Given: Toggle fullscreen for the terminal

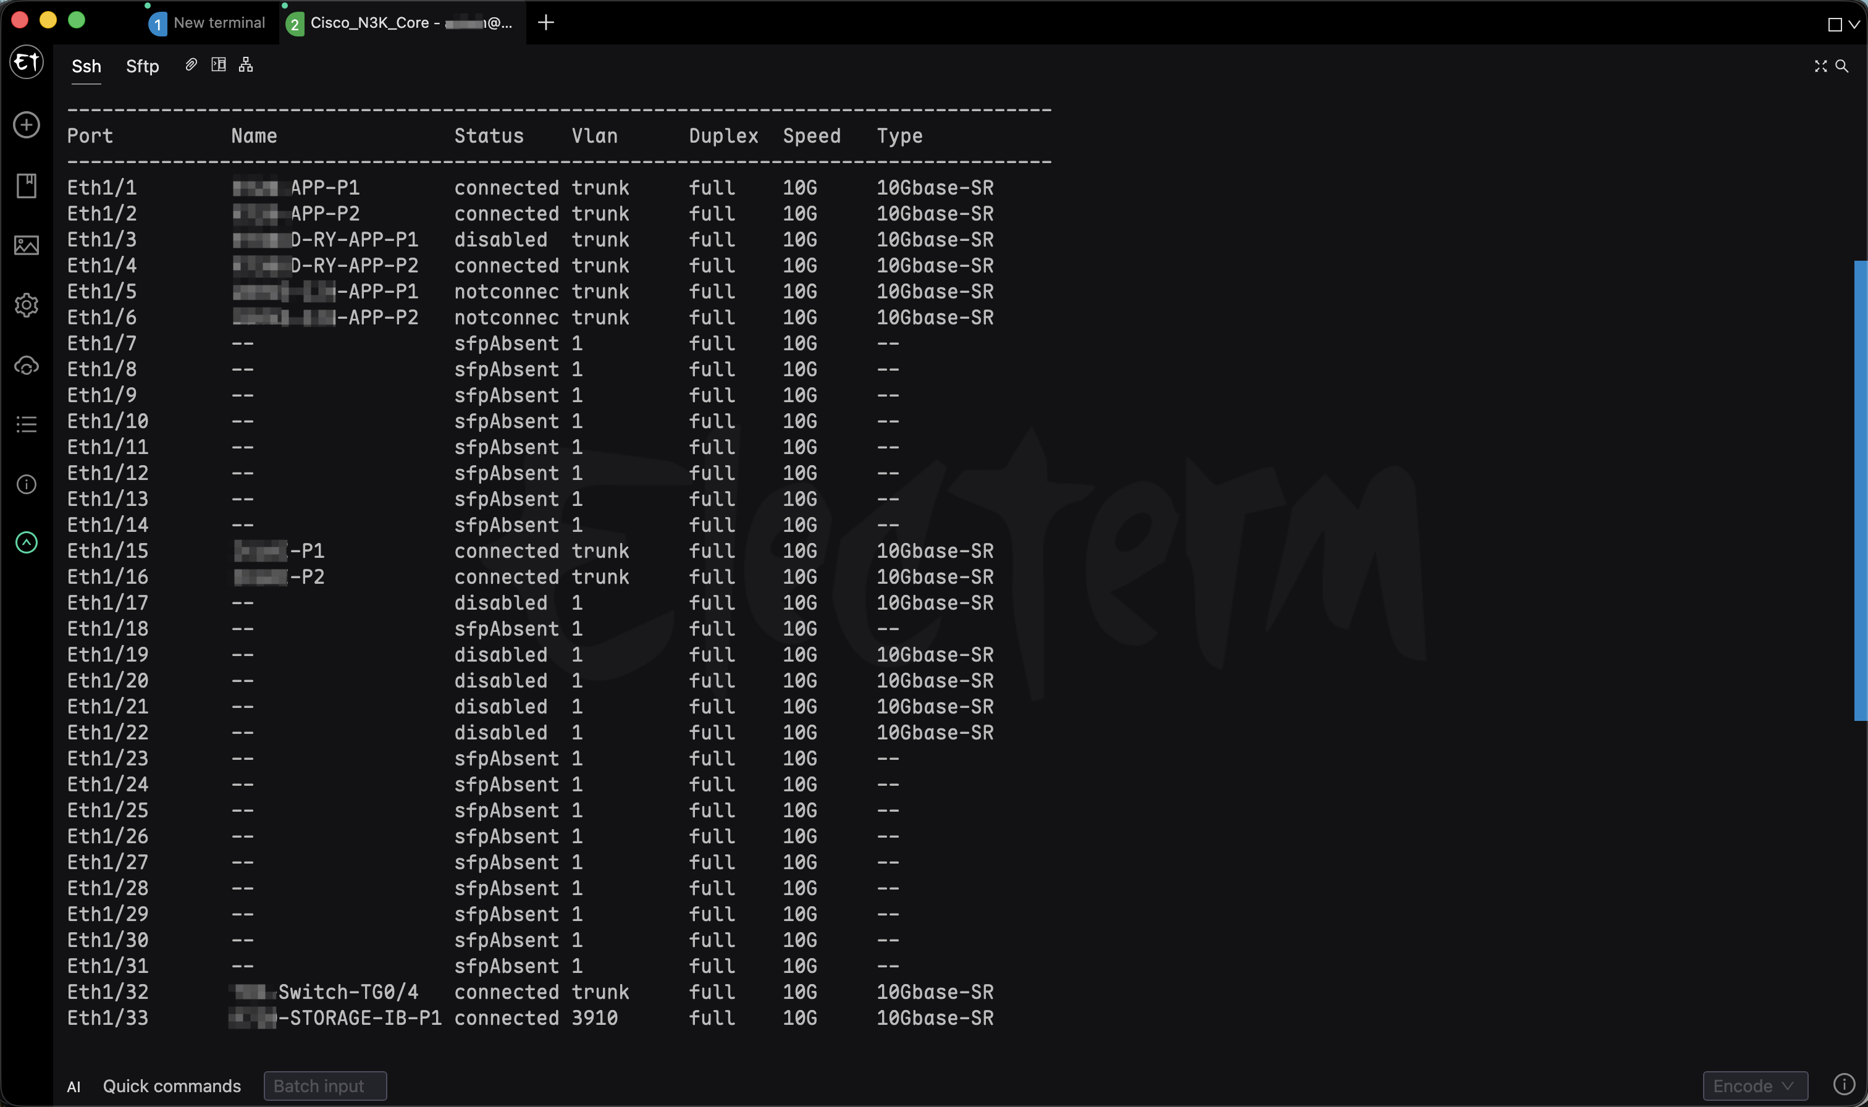Looking at the screenshot, I should 1821,66.
